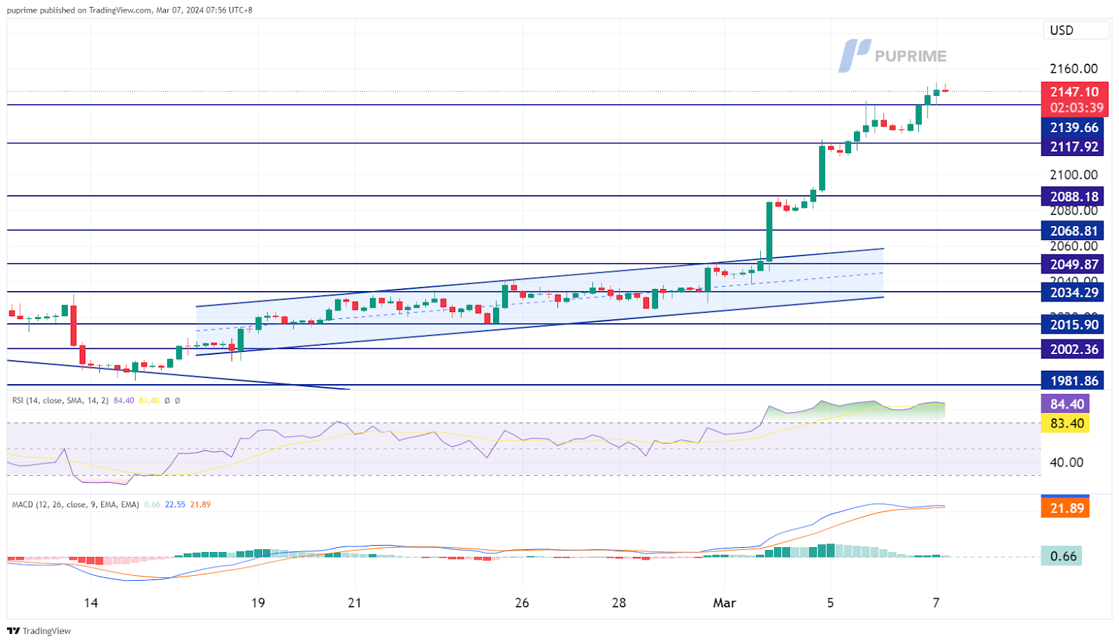Select the 2068.81 price level label
This screenshot has width=1119, height=643.
click(1072, 231)
